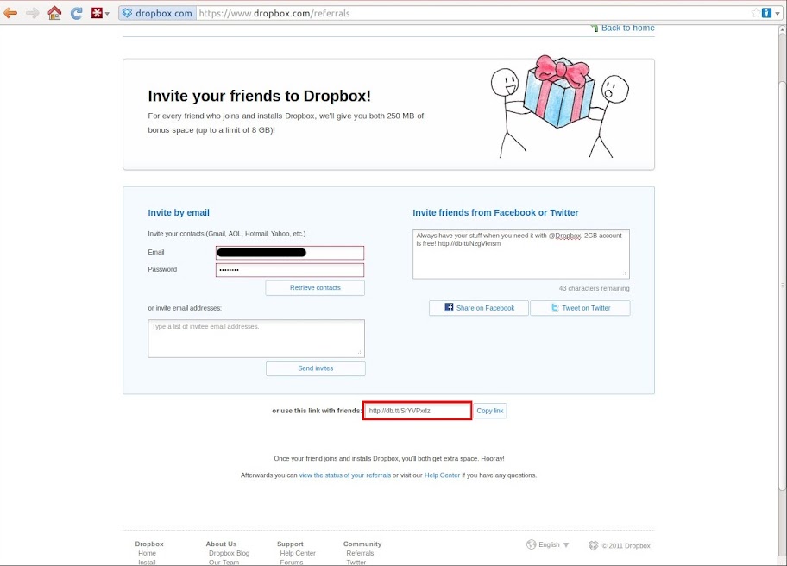Click the gift box illustration
The height and width of the screenshot is (566, 787).
tap(559, 91)
